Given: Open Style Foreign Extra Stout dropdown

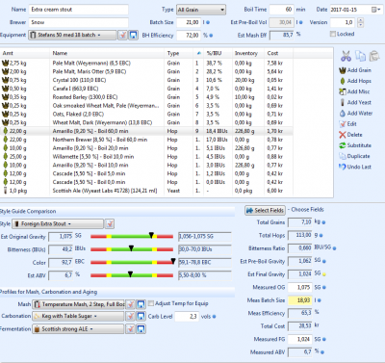Looking at the screenshot, I should coord(58,223).
